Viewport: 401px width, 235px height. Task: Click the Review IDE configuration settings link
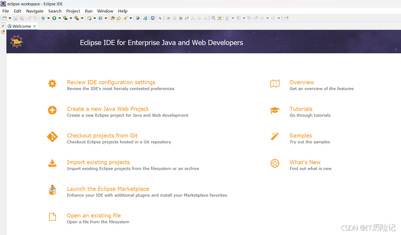pyautogui.click(x=111, y=82)
